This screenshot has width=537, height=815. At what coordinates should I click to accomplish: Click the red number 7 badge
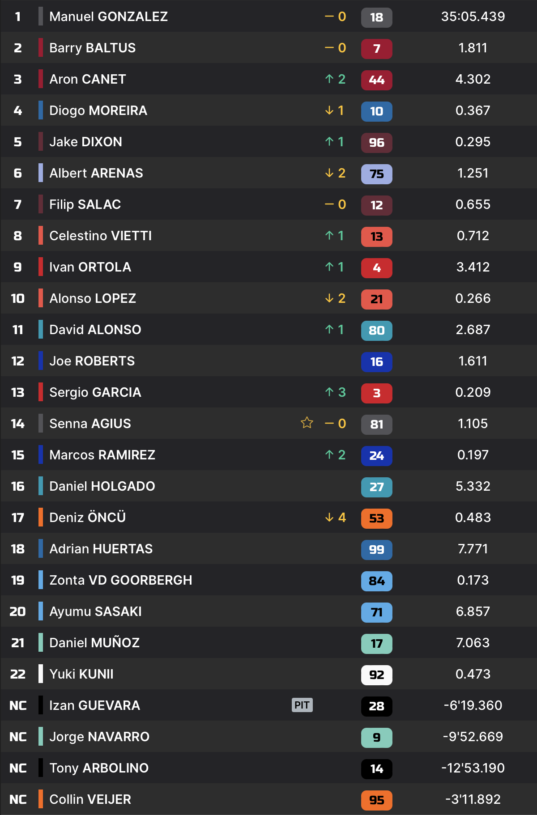pyautogui.click(x=376, y=49)
